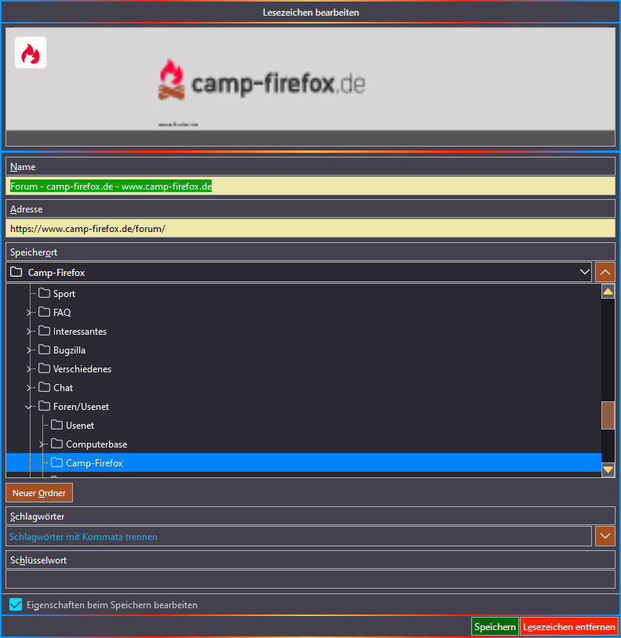Click the Name field label
Image resolution: width=621 pixels, height=638 pixels.
coord(23,167)
